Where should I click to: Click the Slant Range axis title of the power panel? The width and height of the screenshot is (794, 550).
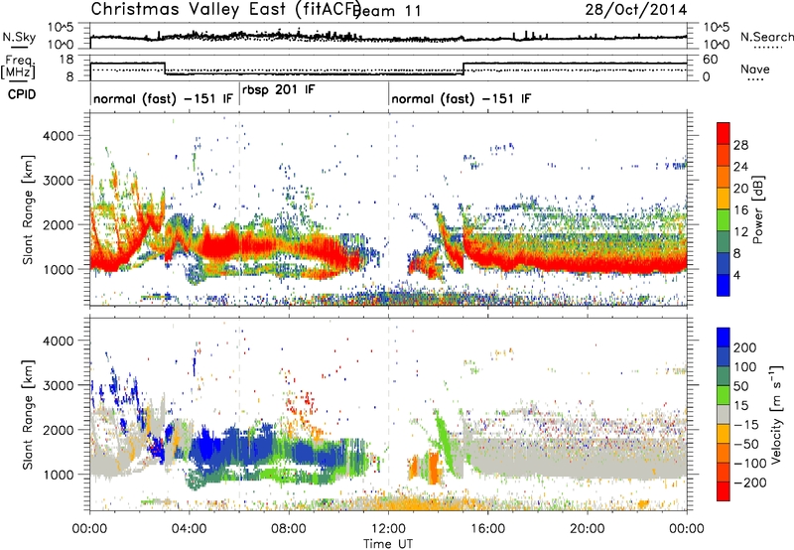coord(28,209)
